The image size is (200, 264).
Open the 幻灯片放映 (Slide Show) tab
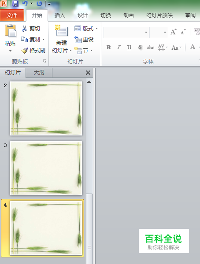[x=159, y=15]
